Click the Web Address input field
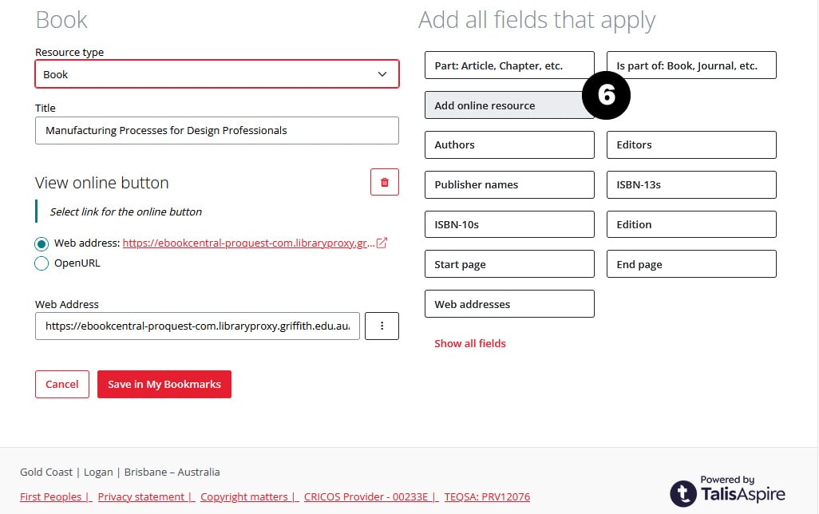 [x=197, y=326]
